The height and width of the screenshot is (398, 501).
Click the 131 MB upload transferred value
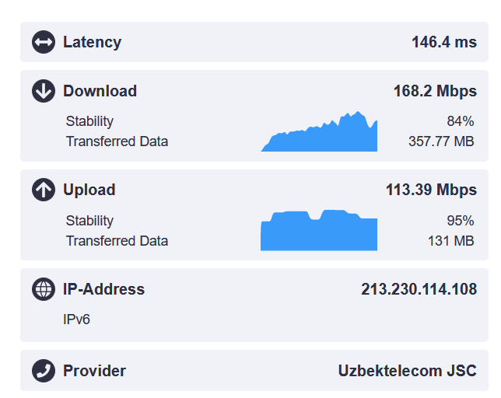pos(450,241)
